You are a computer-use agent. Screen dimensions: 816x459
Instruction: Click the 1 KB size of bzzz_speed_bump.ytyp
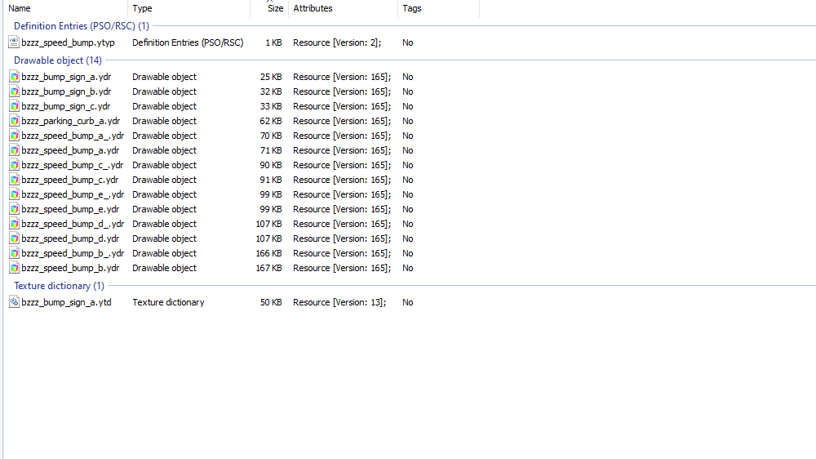[x=273, y=42]
